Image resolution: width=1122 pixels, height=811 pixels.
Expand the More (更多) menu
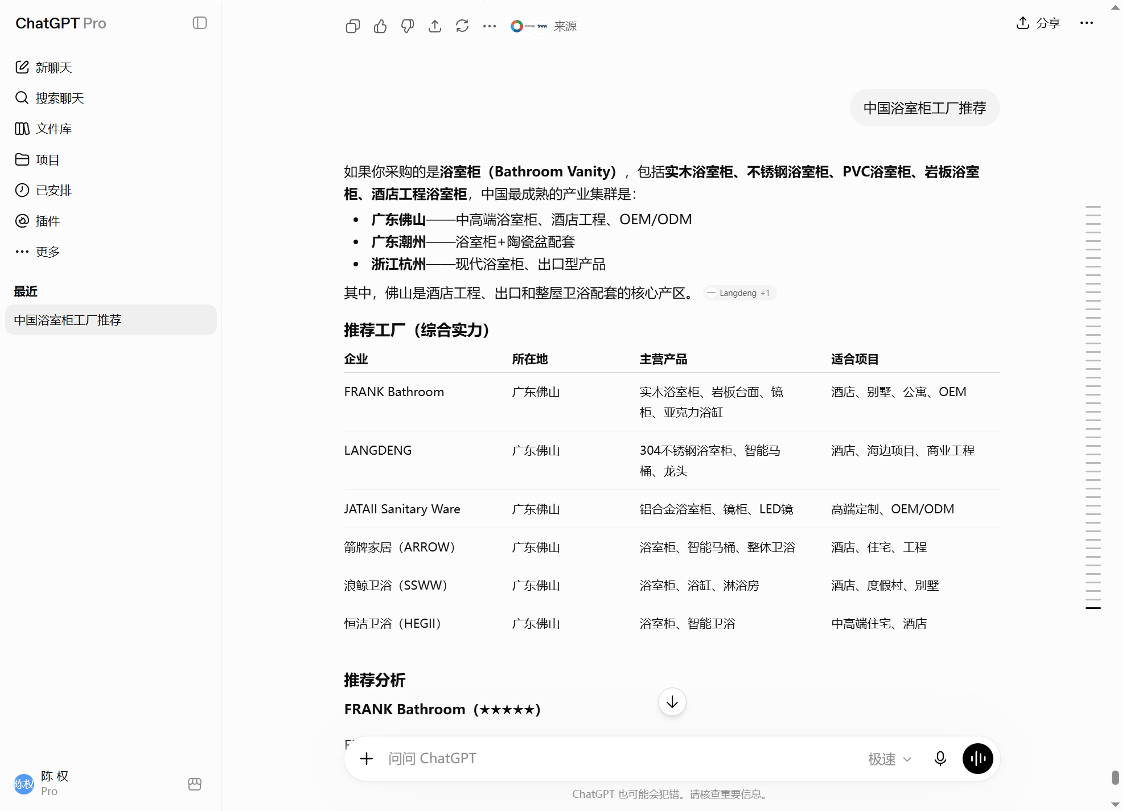pos(38,252)
